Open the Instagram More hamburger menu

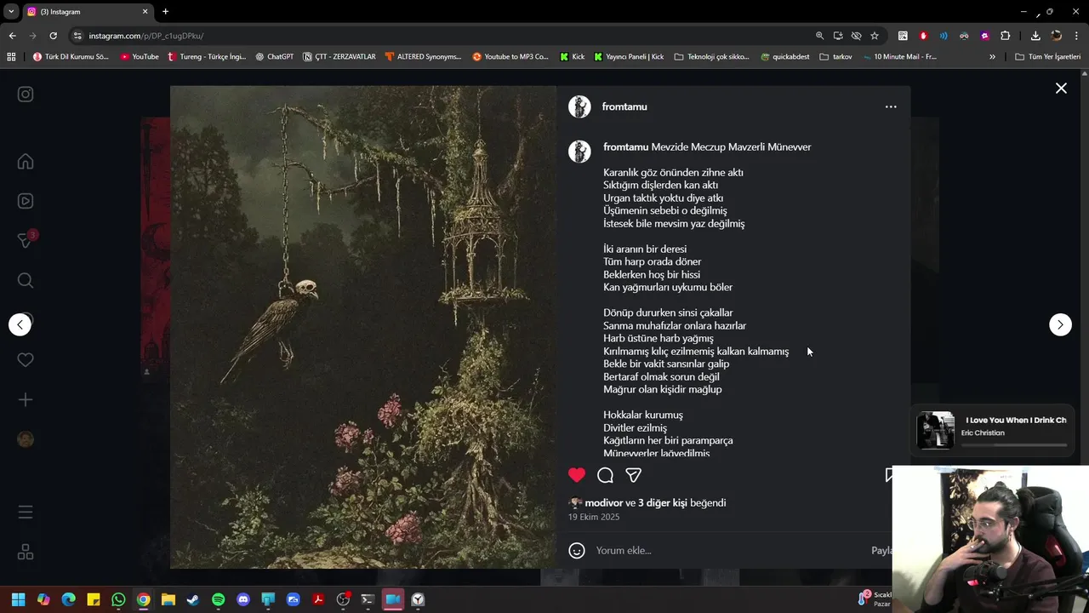pos(26,513)
